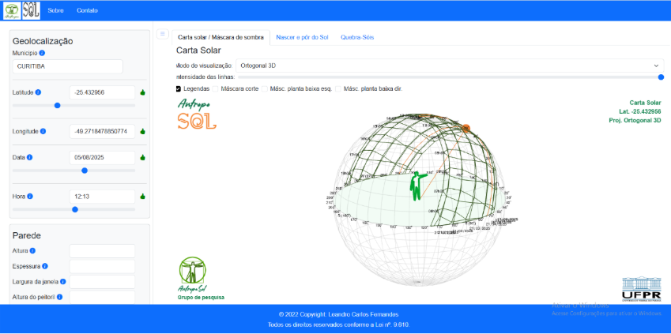Screen dimensions: 671x334
Task: Open the Quebra-Sóis tab
Action: tap(357, 37)
